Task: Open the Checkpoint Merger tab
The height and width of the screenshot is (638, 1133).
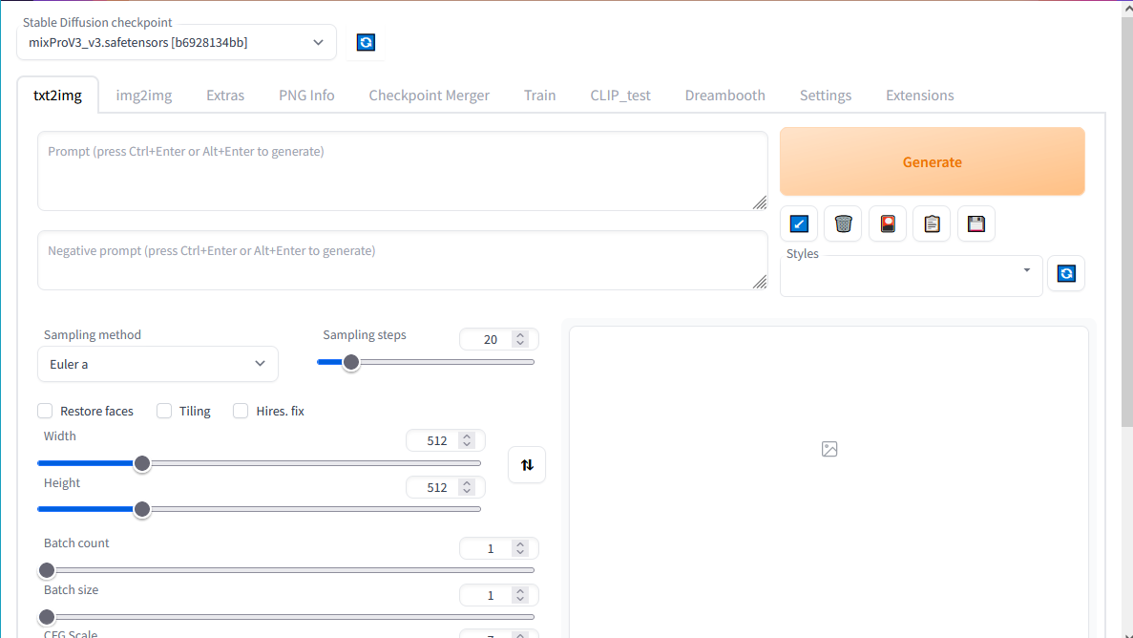Action: point(429,96)
